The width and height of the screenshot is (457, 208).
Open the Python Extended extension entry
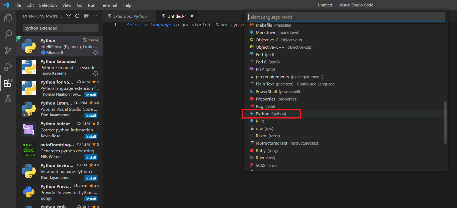[59, 67]
